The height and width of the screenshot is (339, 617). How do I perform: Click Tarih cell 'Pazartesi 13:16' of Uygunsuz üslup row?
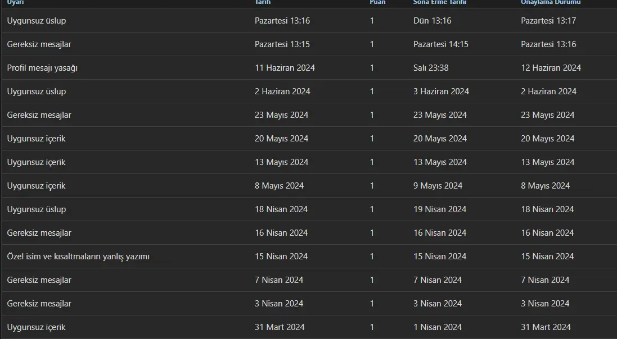pos(282,21)
